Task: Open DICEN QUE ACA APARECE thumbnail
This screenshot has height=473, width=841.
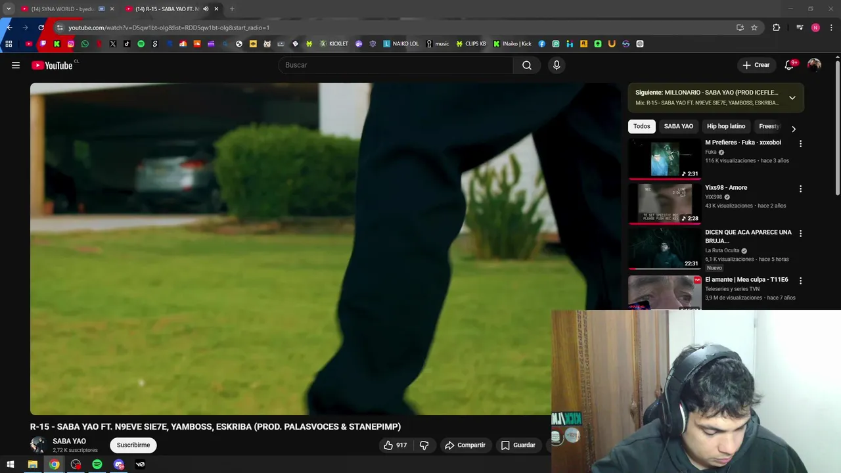Action: click(665, 248)
